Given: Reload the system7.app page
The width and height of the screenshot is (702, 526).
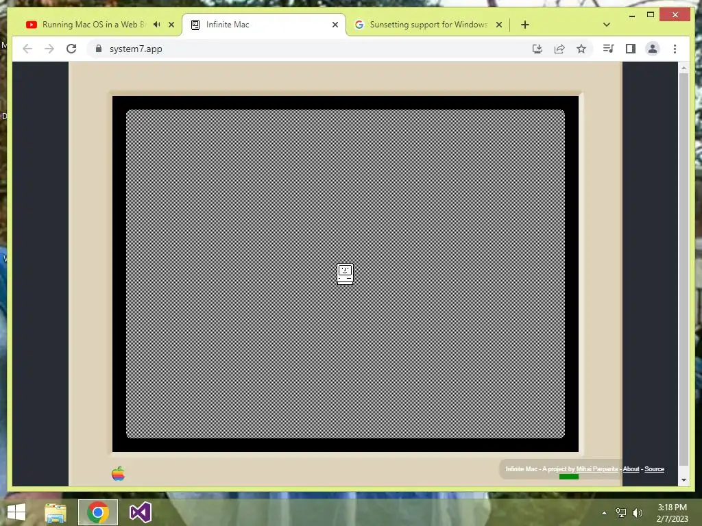Looking at the screenshot, I should point(71,49).
